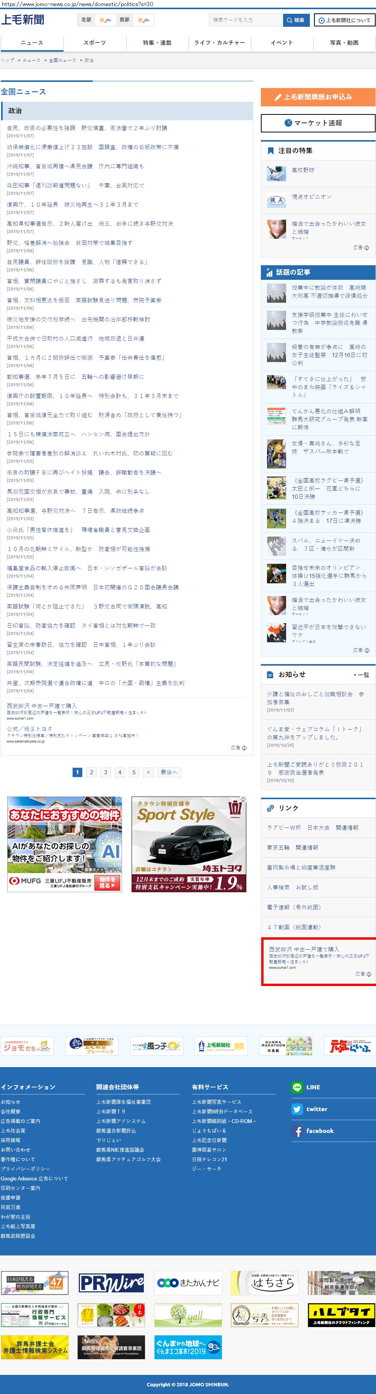This screenshot has height=1394, width=376.
Task: Open the Facebook icon link
Action: pyautogui.click(x=296, y=1131)
